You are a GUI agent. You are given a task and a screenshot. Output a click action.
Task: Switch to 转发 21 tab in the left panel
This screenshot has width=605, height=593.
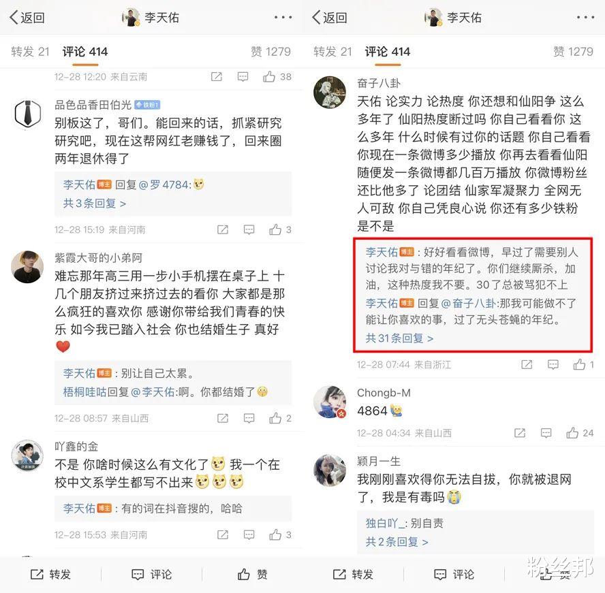coord(30,51)
